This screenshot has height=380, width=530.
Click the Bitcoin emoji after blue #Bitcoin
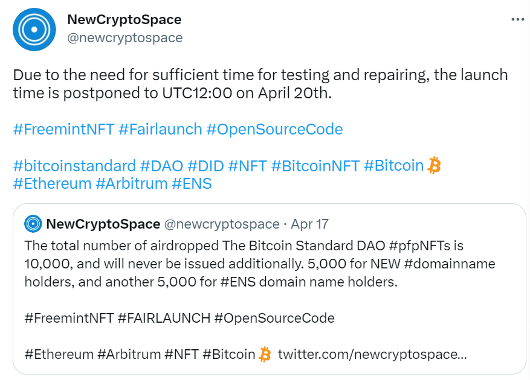(x=435, y=165)
